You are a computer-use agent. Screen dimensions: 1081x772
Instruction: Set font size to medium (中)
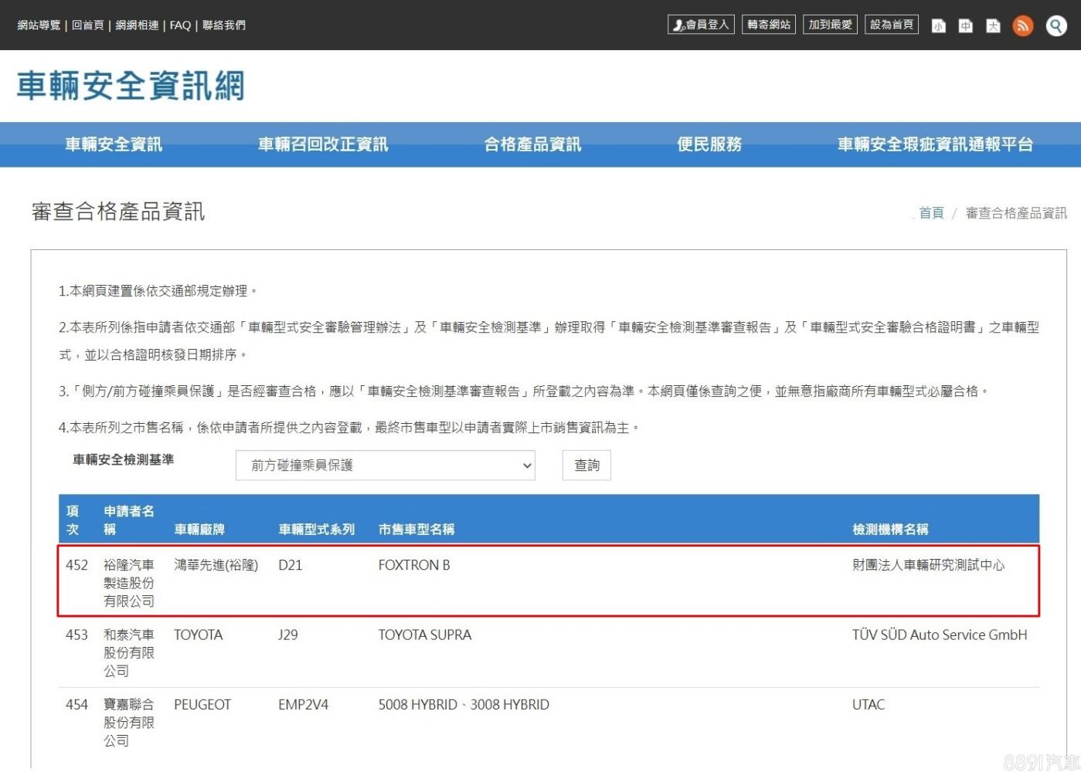click(966, 26)
